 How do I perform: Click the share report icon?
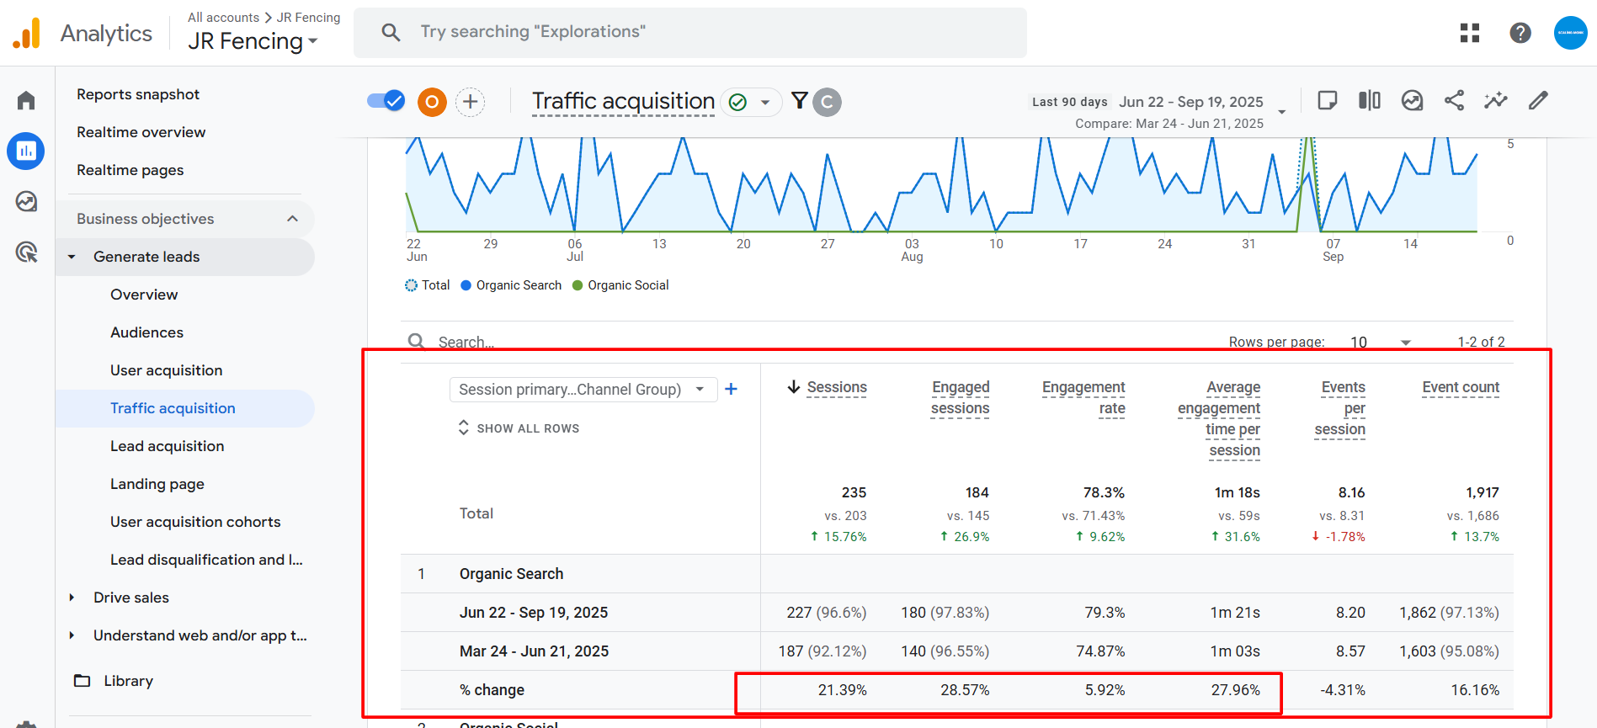[1454, 101]
